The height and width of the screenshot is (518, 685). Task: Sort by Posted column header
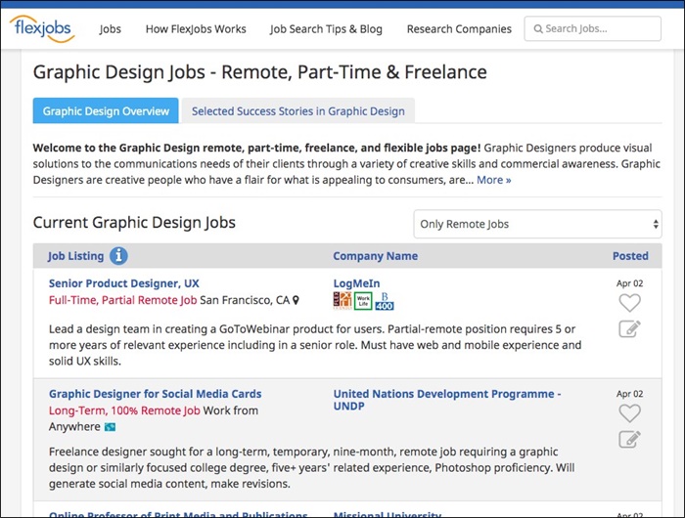click(x=630, y=256)
